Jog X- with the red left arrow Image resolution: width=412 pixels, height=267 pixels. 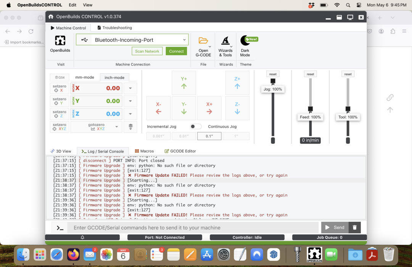tap(158, 108)
